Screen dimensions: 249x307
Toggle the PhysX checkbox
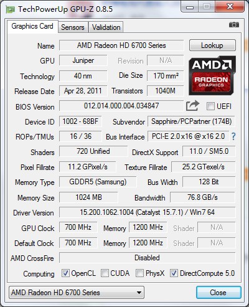coord(139,273)
